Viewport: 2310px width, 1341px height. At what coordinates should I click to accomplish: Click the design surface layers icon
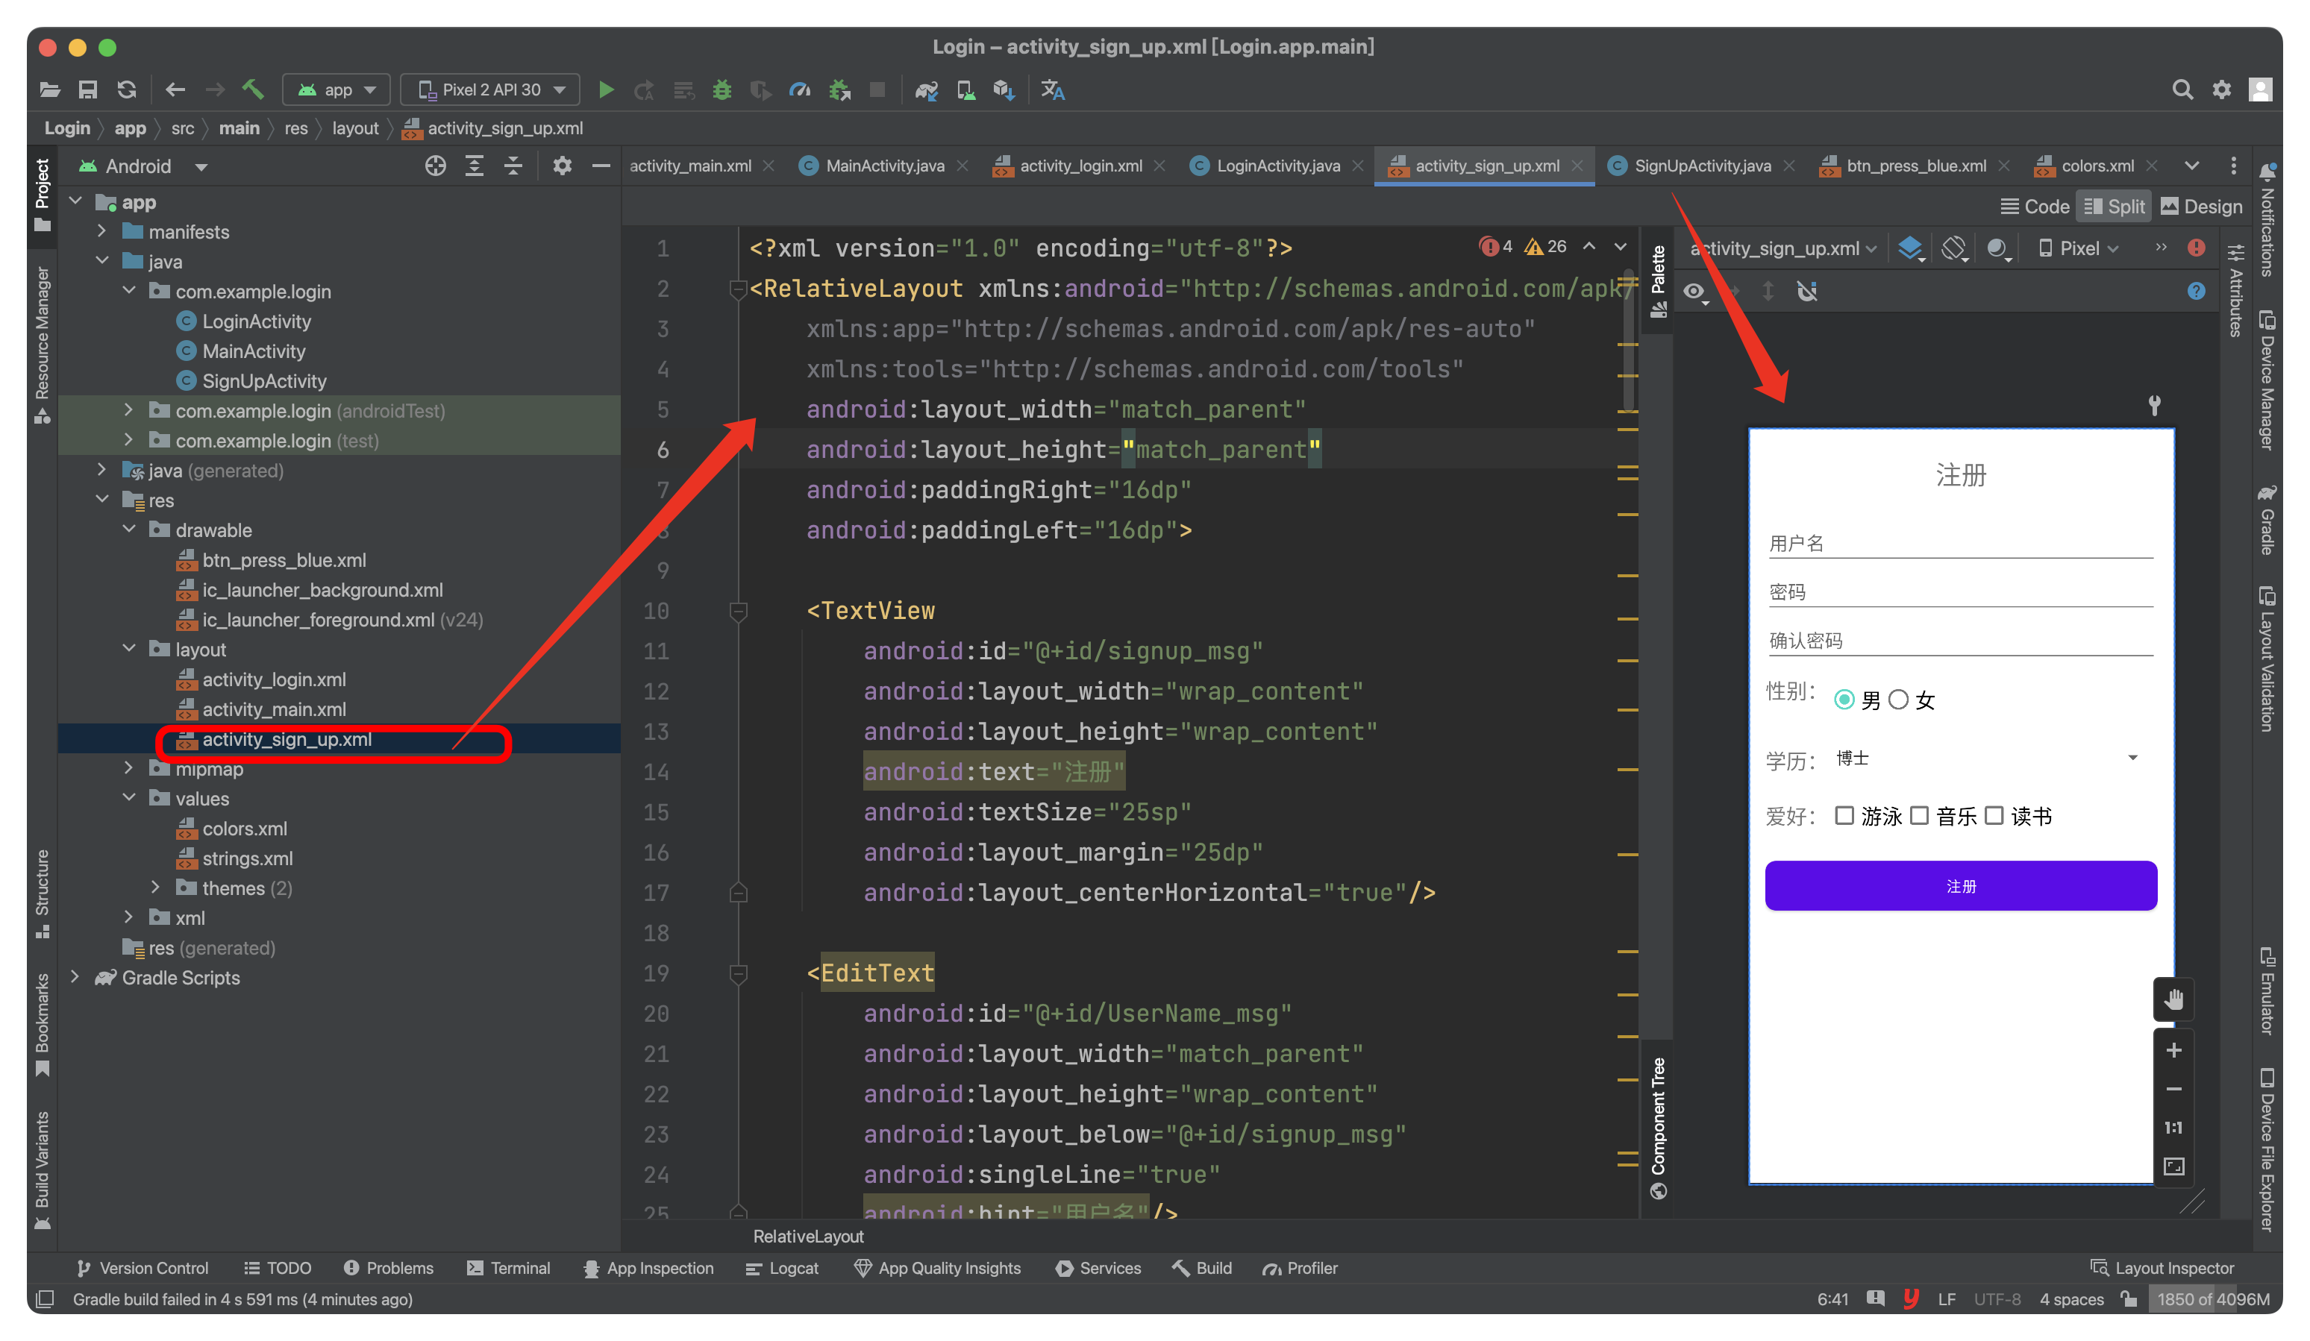(x=1910, y=248)
